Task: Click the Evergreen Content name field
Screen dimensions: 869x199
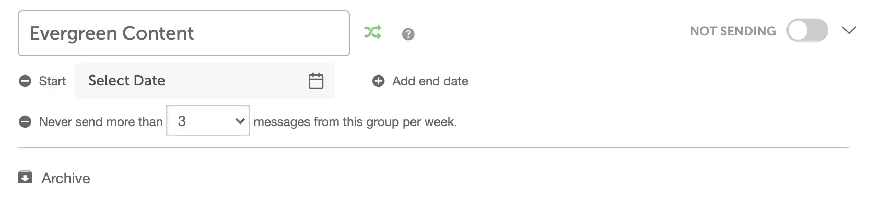Action: tap(184, 33)
